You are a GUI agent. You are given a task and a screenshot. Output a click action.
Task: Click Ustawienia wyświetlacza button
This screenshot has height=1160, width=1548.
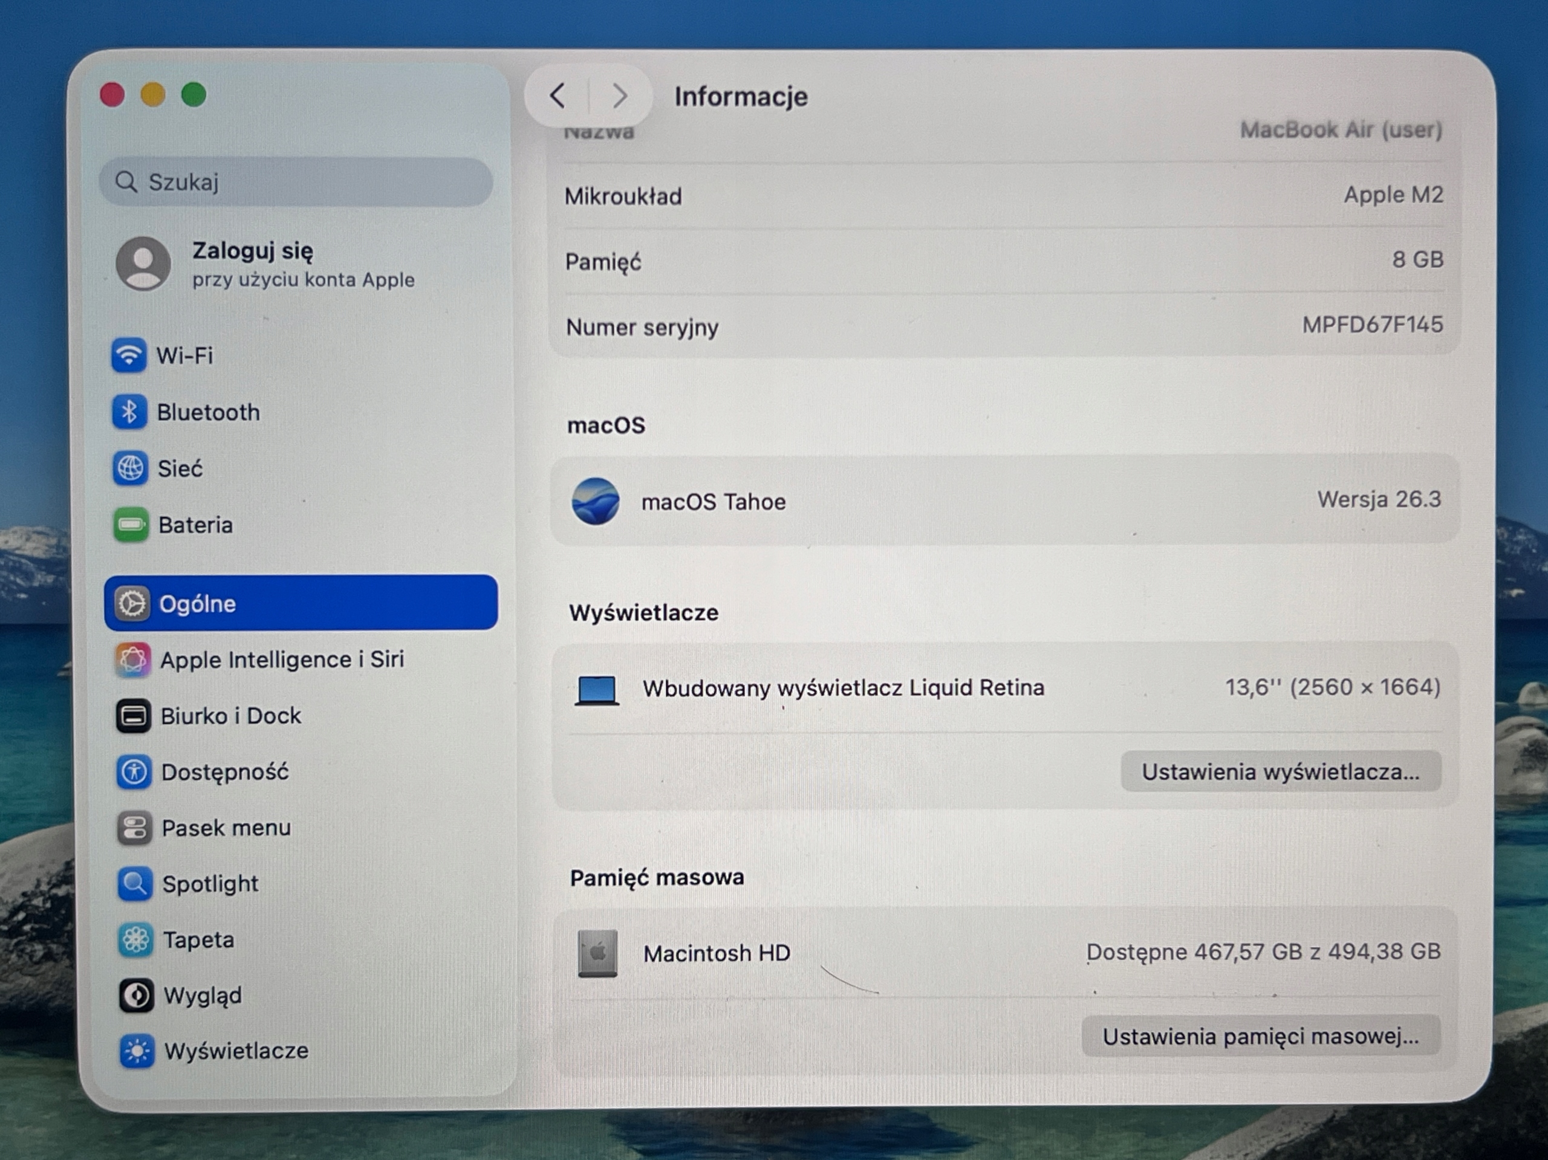(1281, 772)
